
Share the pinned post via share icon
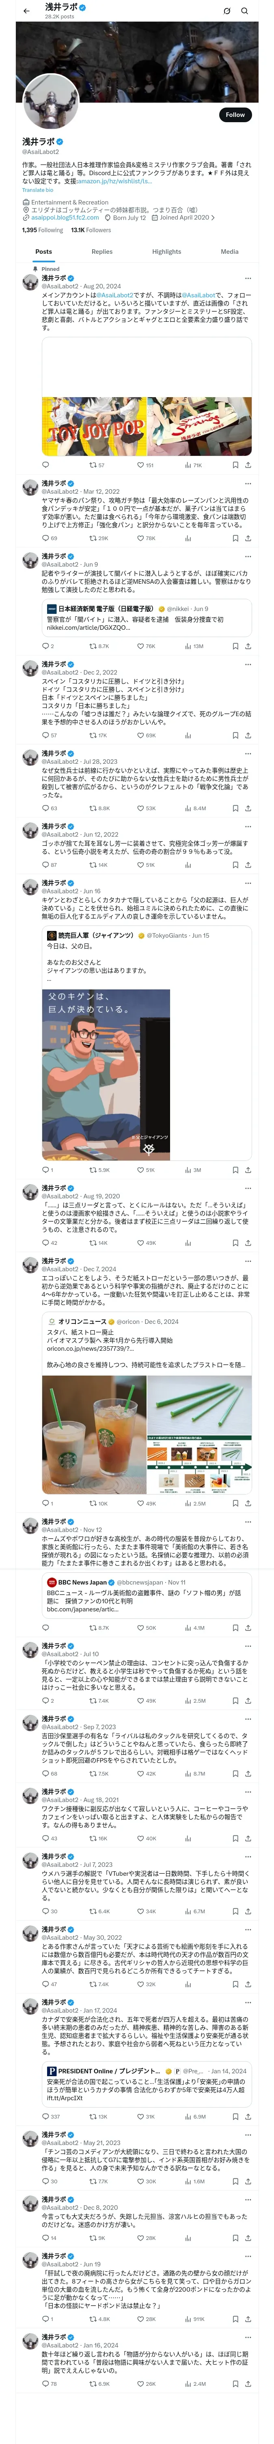pyautogui.click(x=248, y=465)
